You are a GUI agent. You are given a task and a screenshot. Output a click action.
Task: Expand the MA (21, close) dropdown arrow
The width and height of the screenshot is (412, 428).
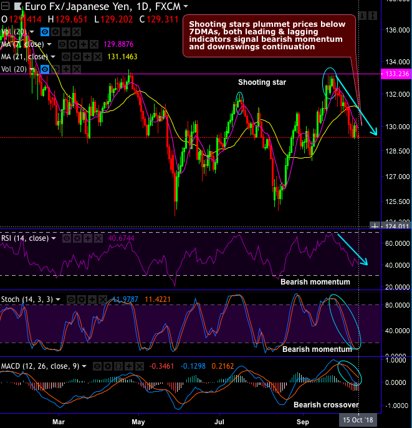tap(53, 57)
